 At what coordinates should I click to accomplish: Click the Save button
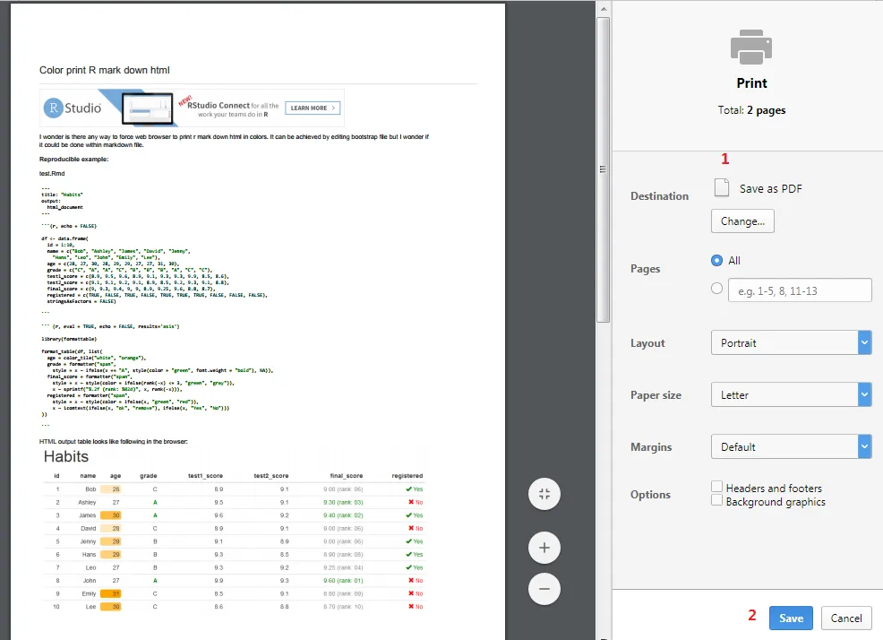(791, 618)
